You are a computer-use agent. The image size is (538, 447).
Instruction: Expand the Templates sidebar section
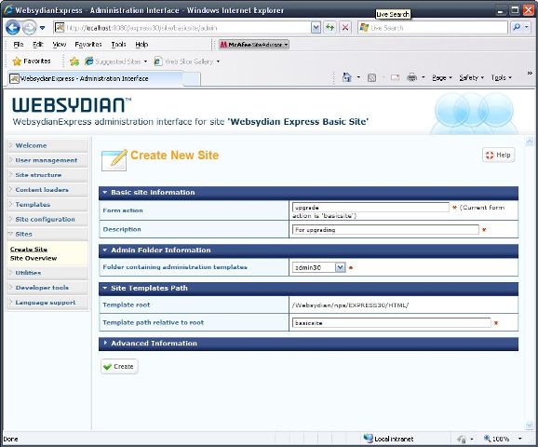point(47,205)
